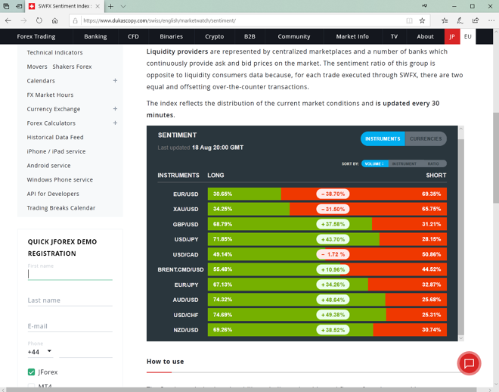Click sentiment widget scroll down arrow
Viewport: 499px width, 392px height.
[460, 338]
